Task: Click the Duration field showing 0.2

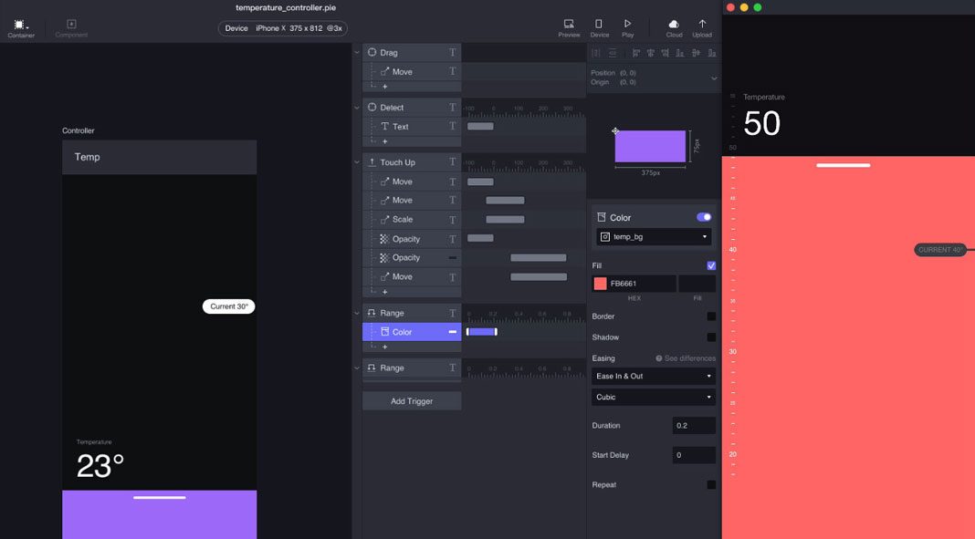Action: click(694, 425)
